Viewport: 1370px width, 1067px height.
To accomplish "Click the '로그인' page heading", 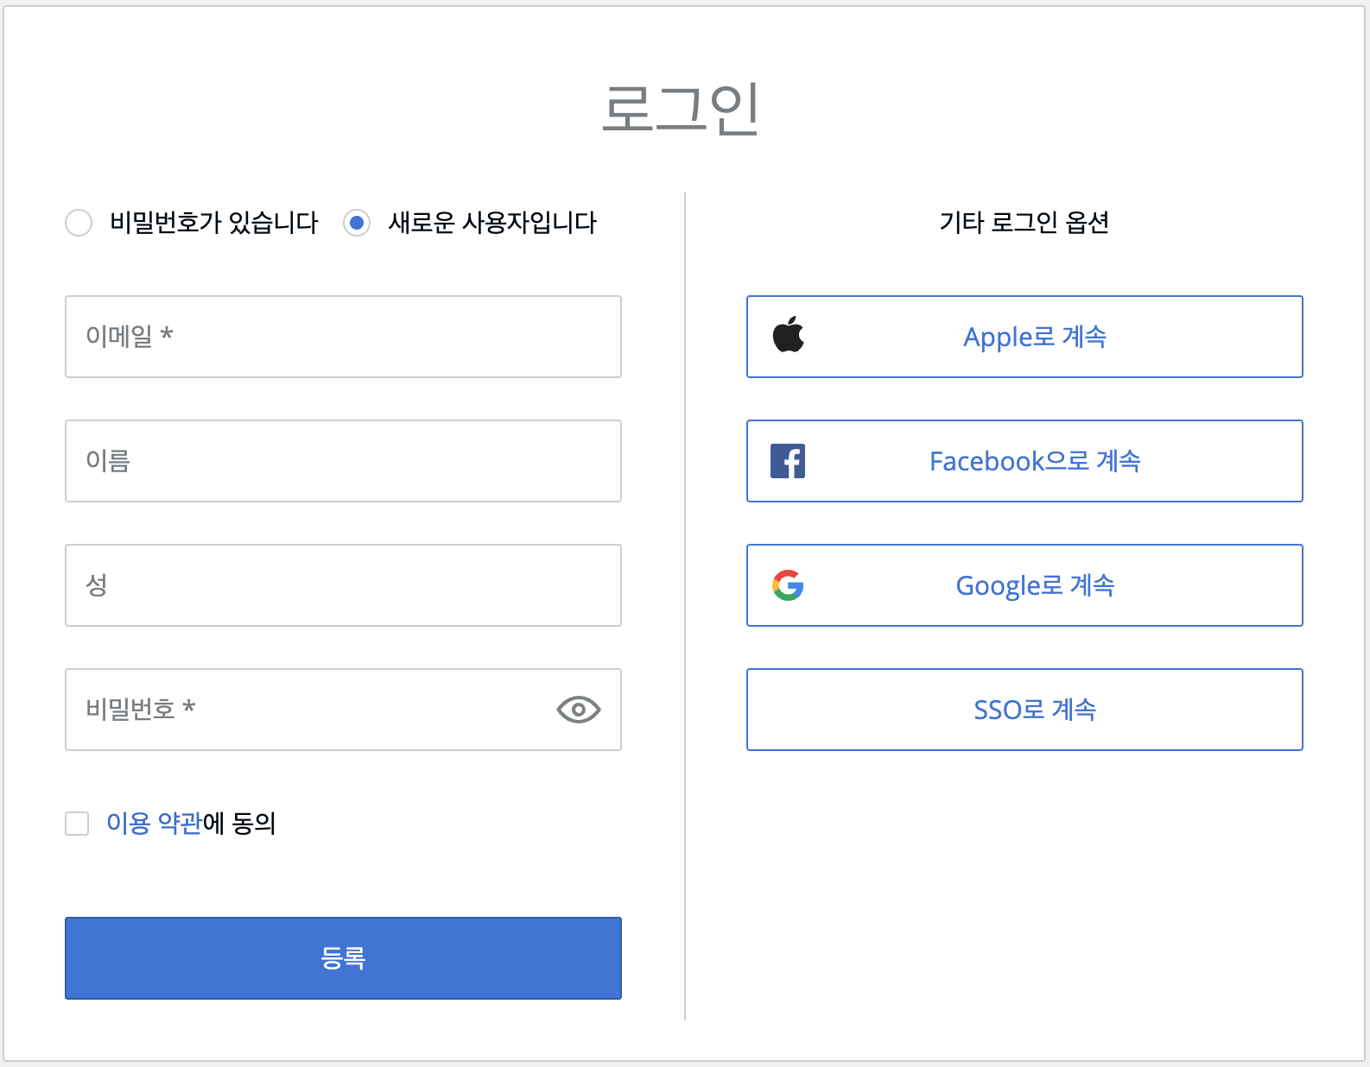I will click(x=681, y=109).
